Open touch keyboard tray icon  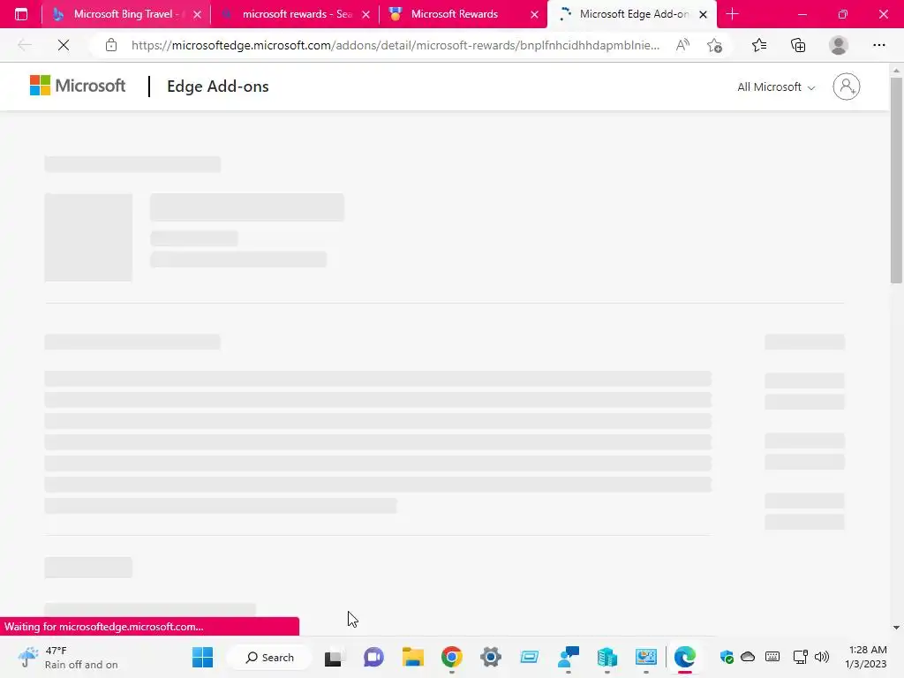coord(772,657)
